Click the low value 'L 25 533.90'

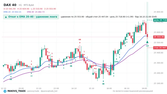(37, 9)
